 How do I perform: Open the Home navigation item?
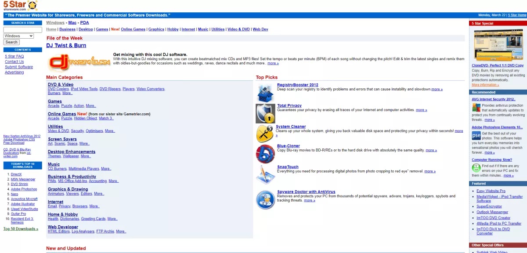pyautogui.click(x=51, y=29)
